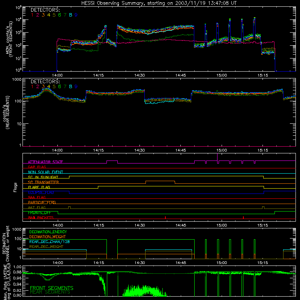This screenshot has height=300, width=300.
Task: Click blue detector 9 in front segments legend
Action: [x=76, y=15]
